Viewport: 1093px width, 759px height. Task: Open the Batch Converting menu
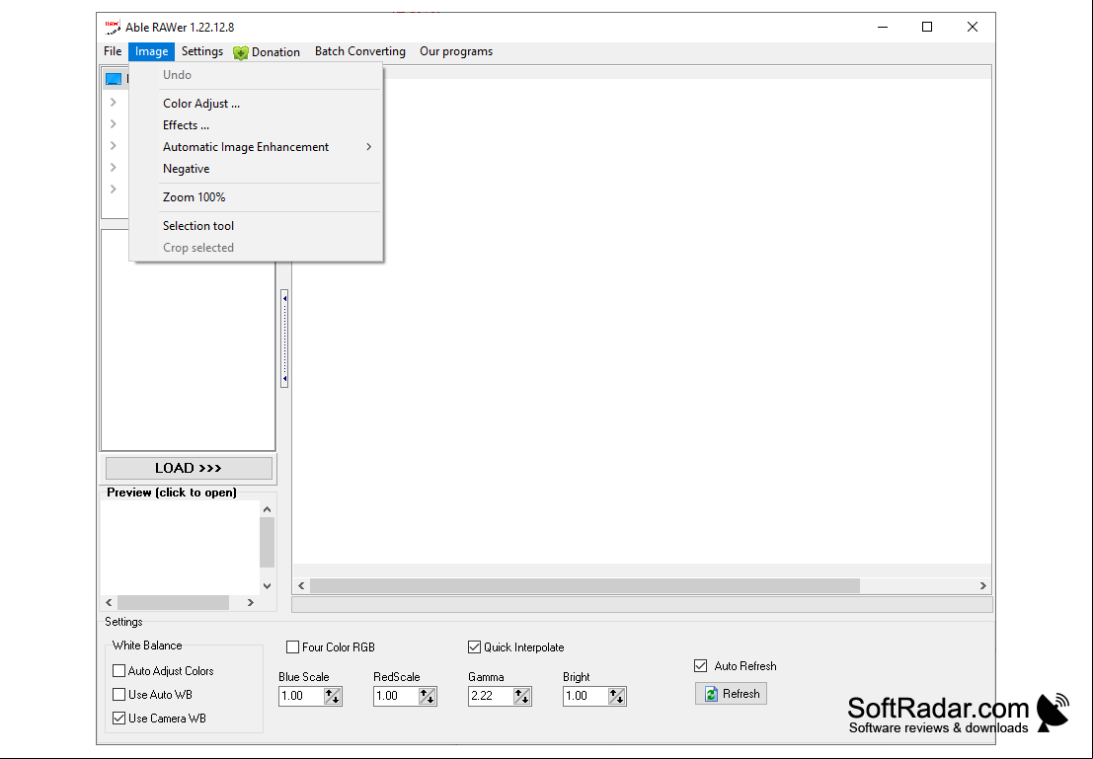point(359,51)
